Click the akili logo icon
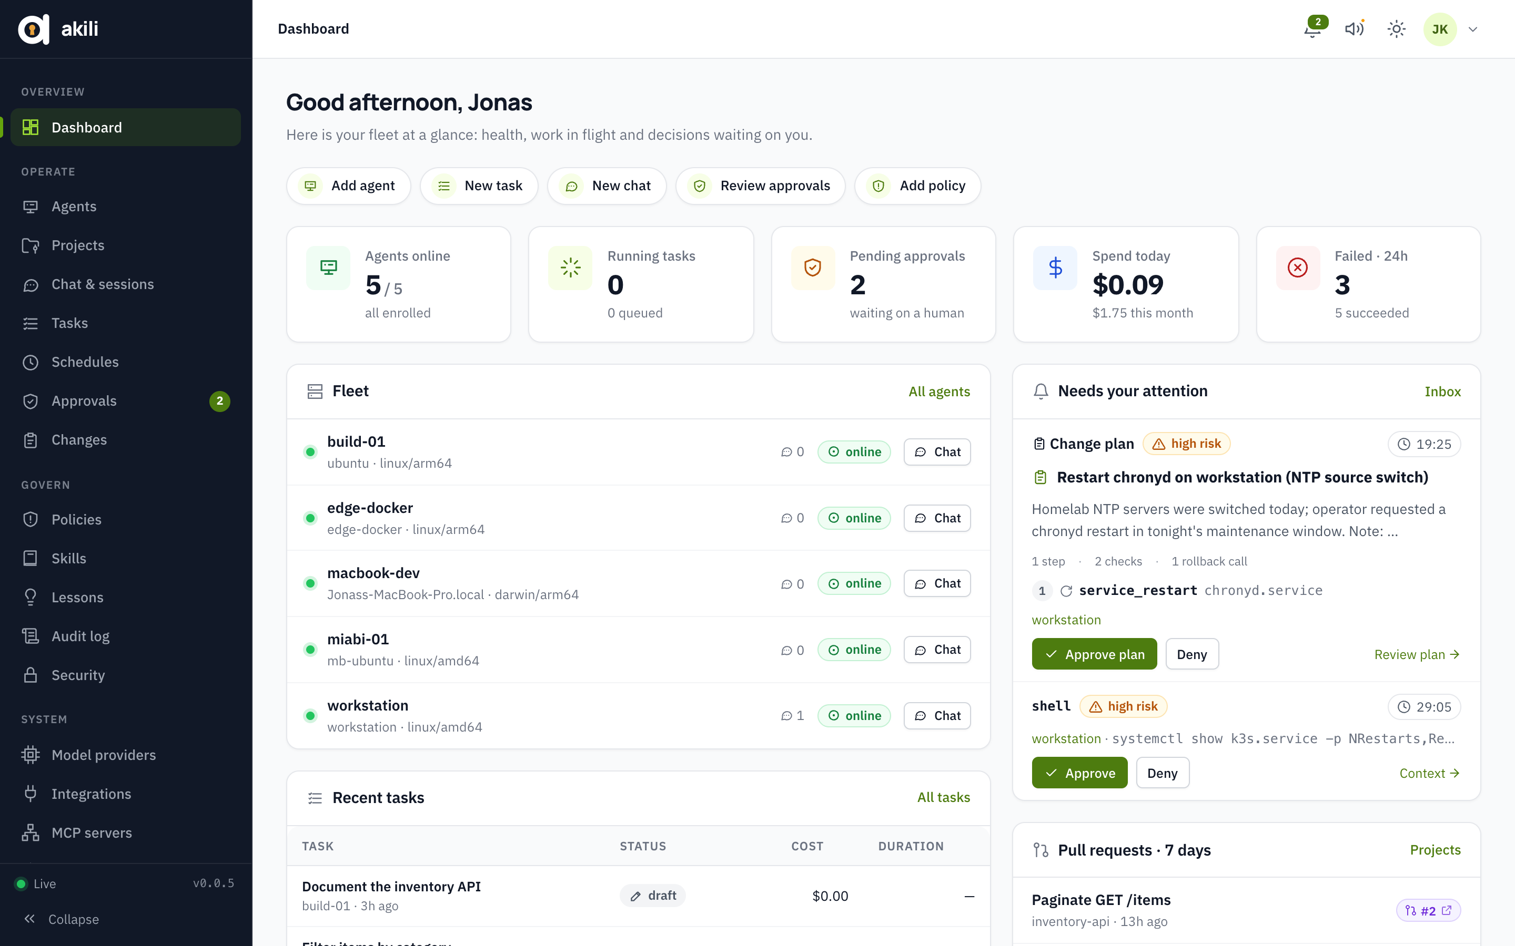 [x=34, y=29]
